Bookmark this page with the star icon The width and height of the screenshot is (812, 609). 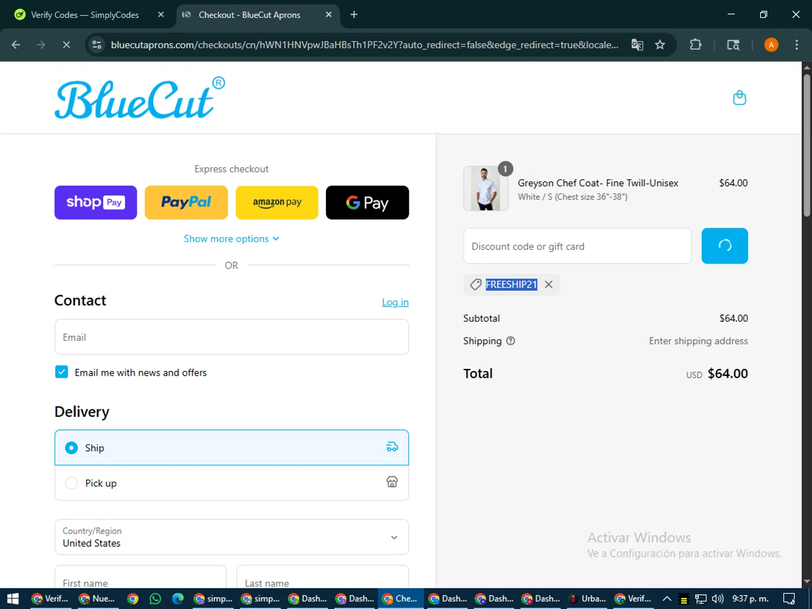tap(660, 45)
